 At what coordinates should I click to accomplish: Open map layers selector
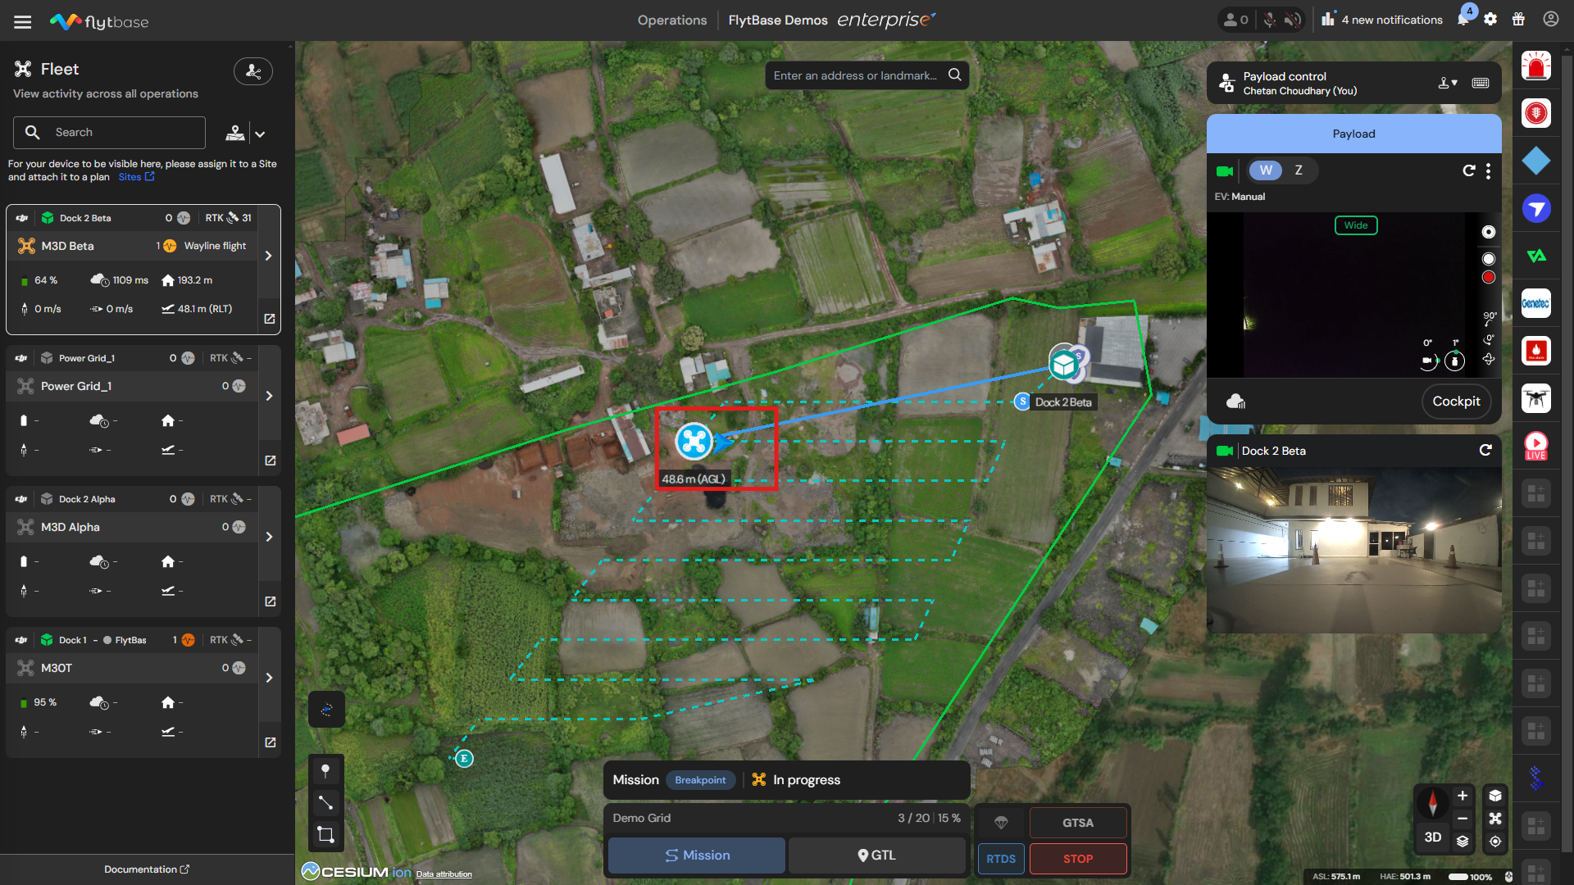(x=1463, y=842)
